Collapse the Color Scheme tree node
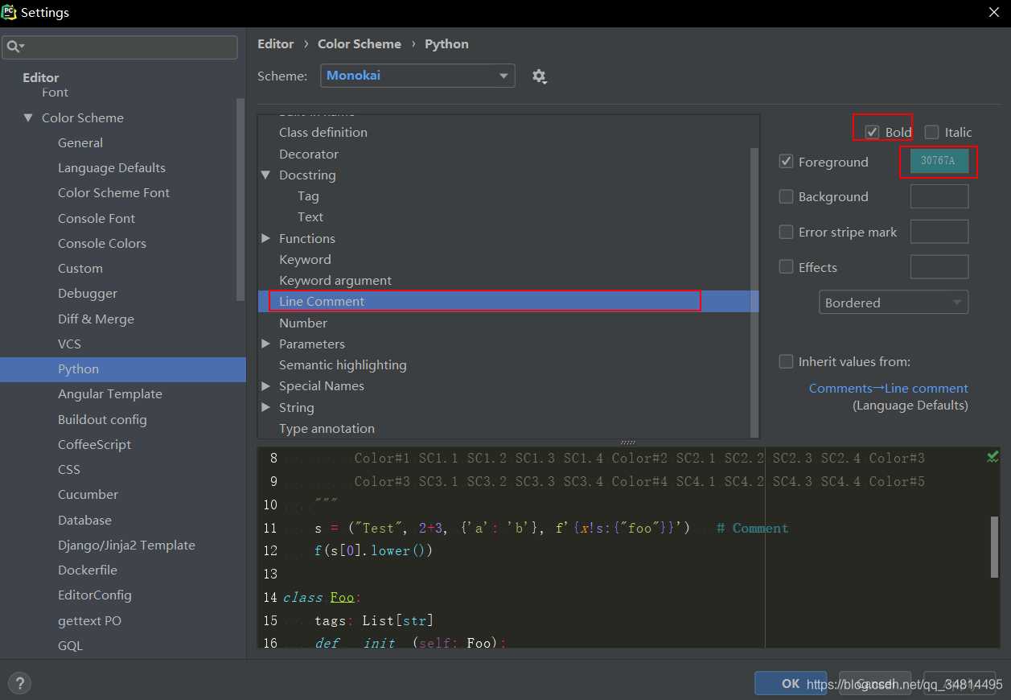The height and width of the screenshot is (700, 1011). pyautogui.click(x=28, y=117)
